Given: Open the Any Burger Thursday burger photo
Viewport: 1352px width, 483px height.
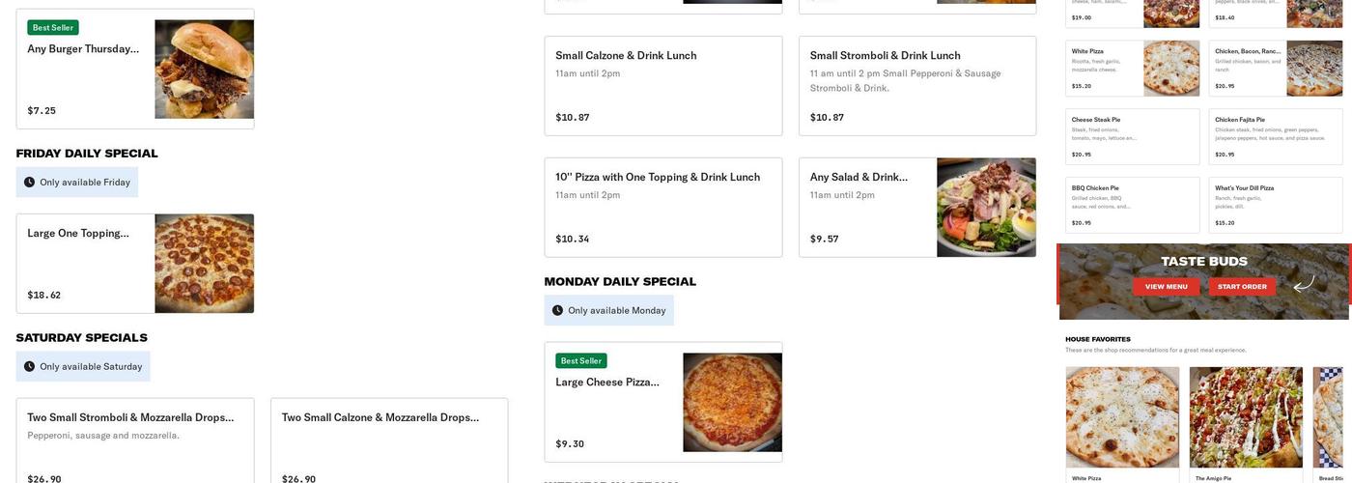Looking at the screenshot, I should coord(204,70).
